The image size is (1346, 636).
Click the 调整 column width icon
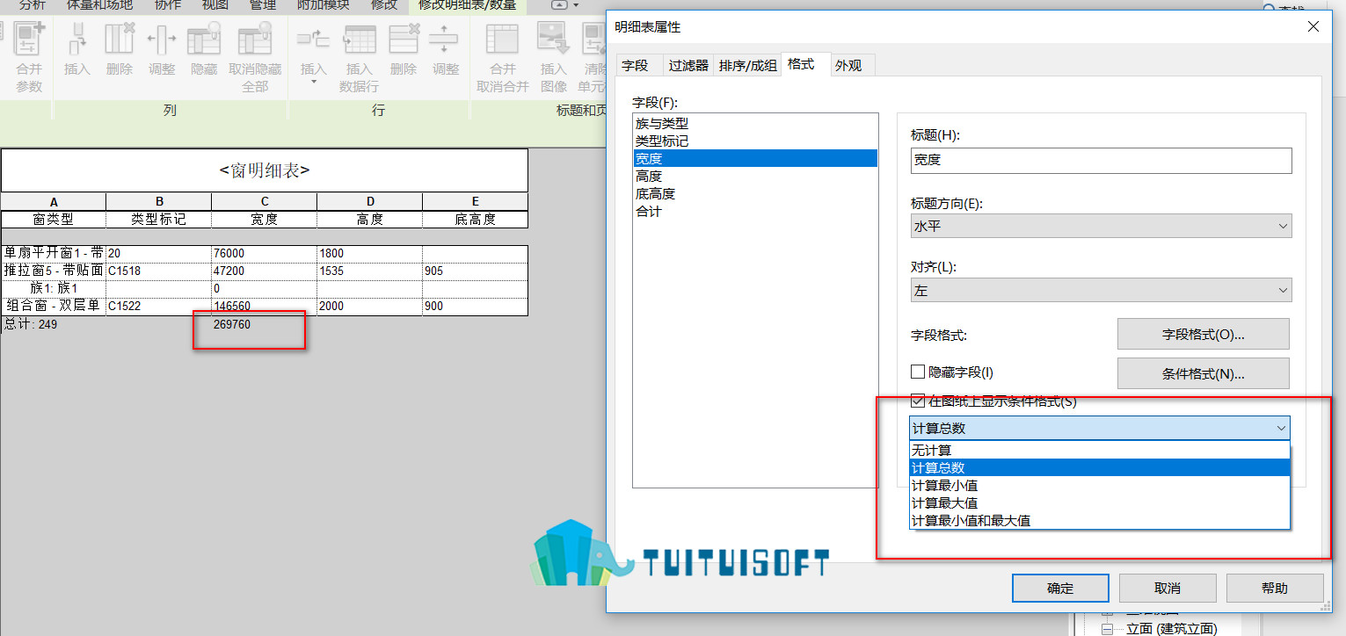point(162,39)
